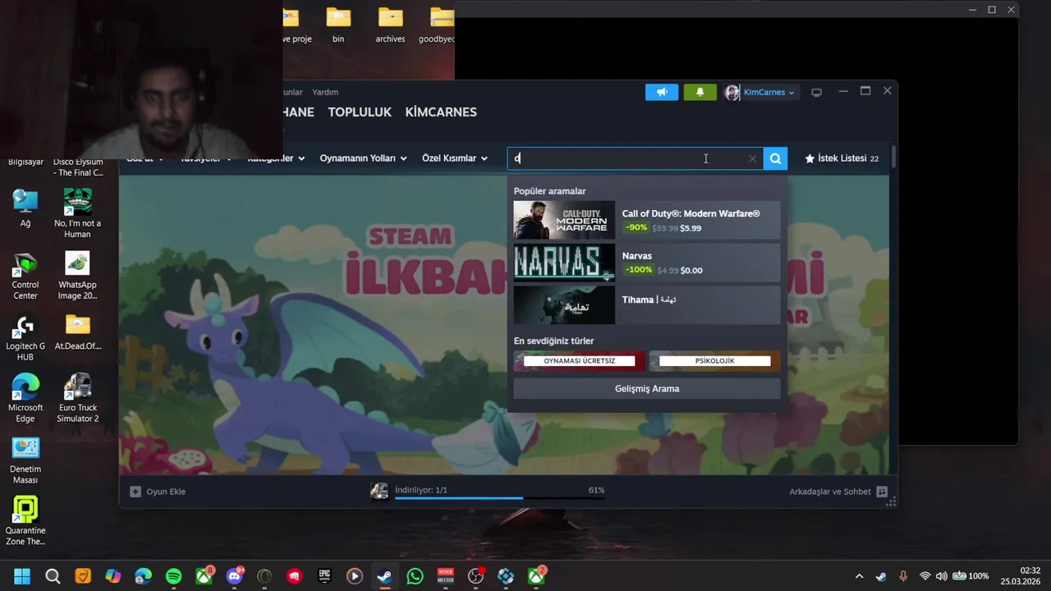
Task: Click the plus icon beside Oyun Ekle
Action: tap(135, 492)
